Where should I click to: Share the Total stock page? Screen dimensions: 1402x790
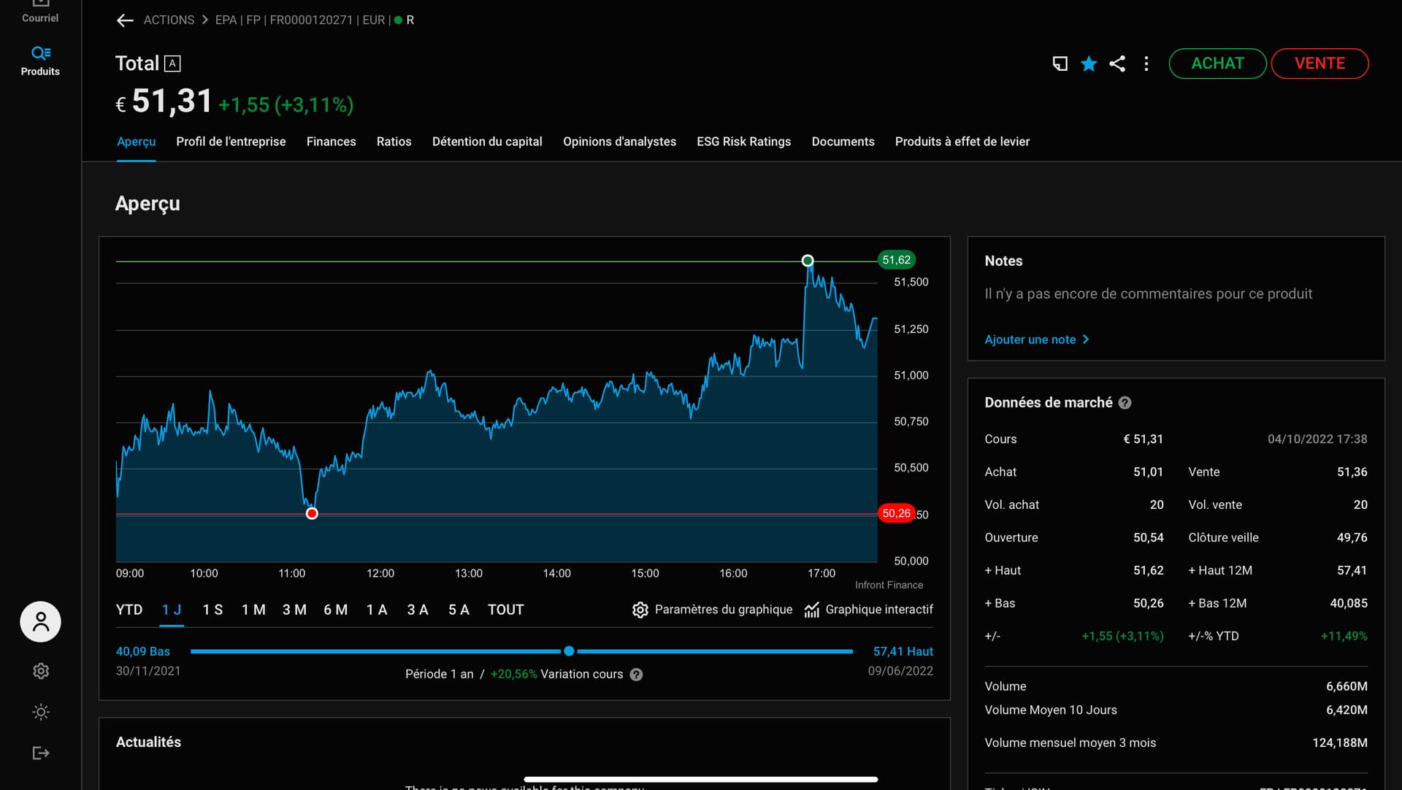coord(1117,64)
